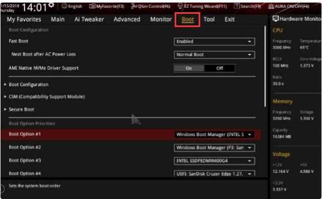Expand the Boot Configuration submenu
This screenshot has height=199, width=322.
(x=28, y=84)
